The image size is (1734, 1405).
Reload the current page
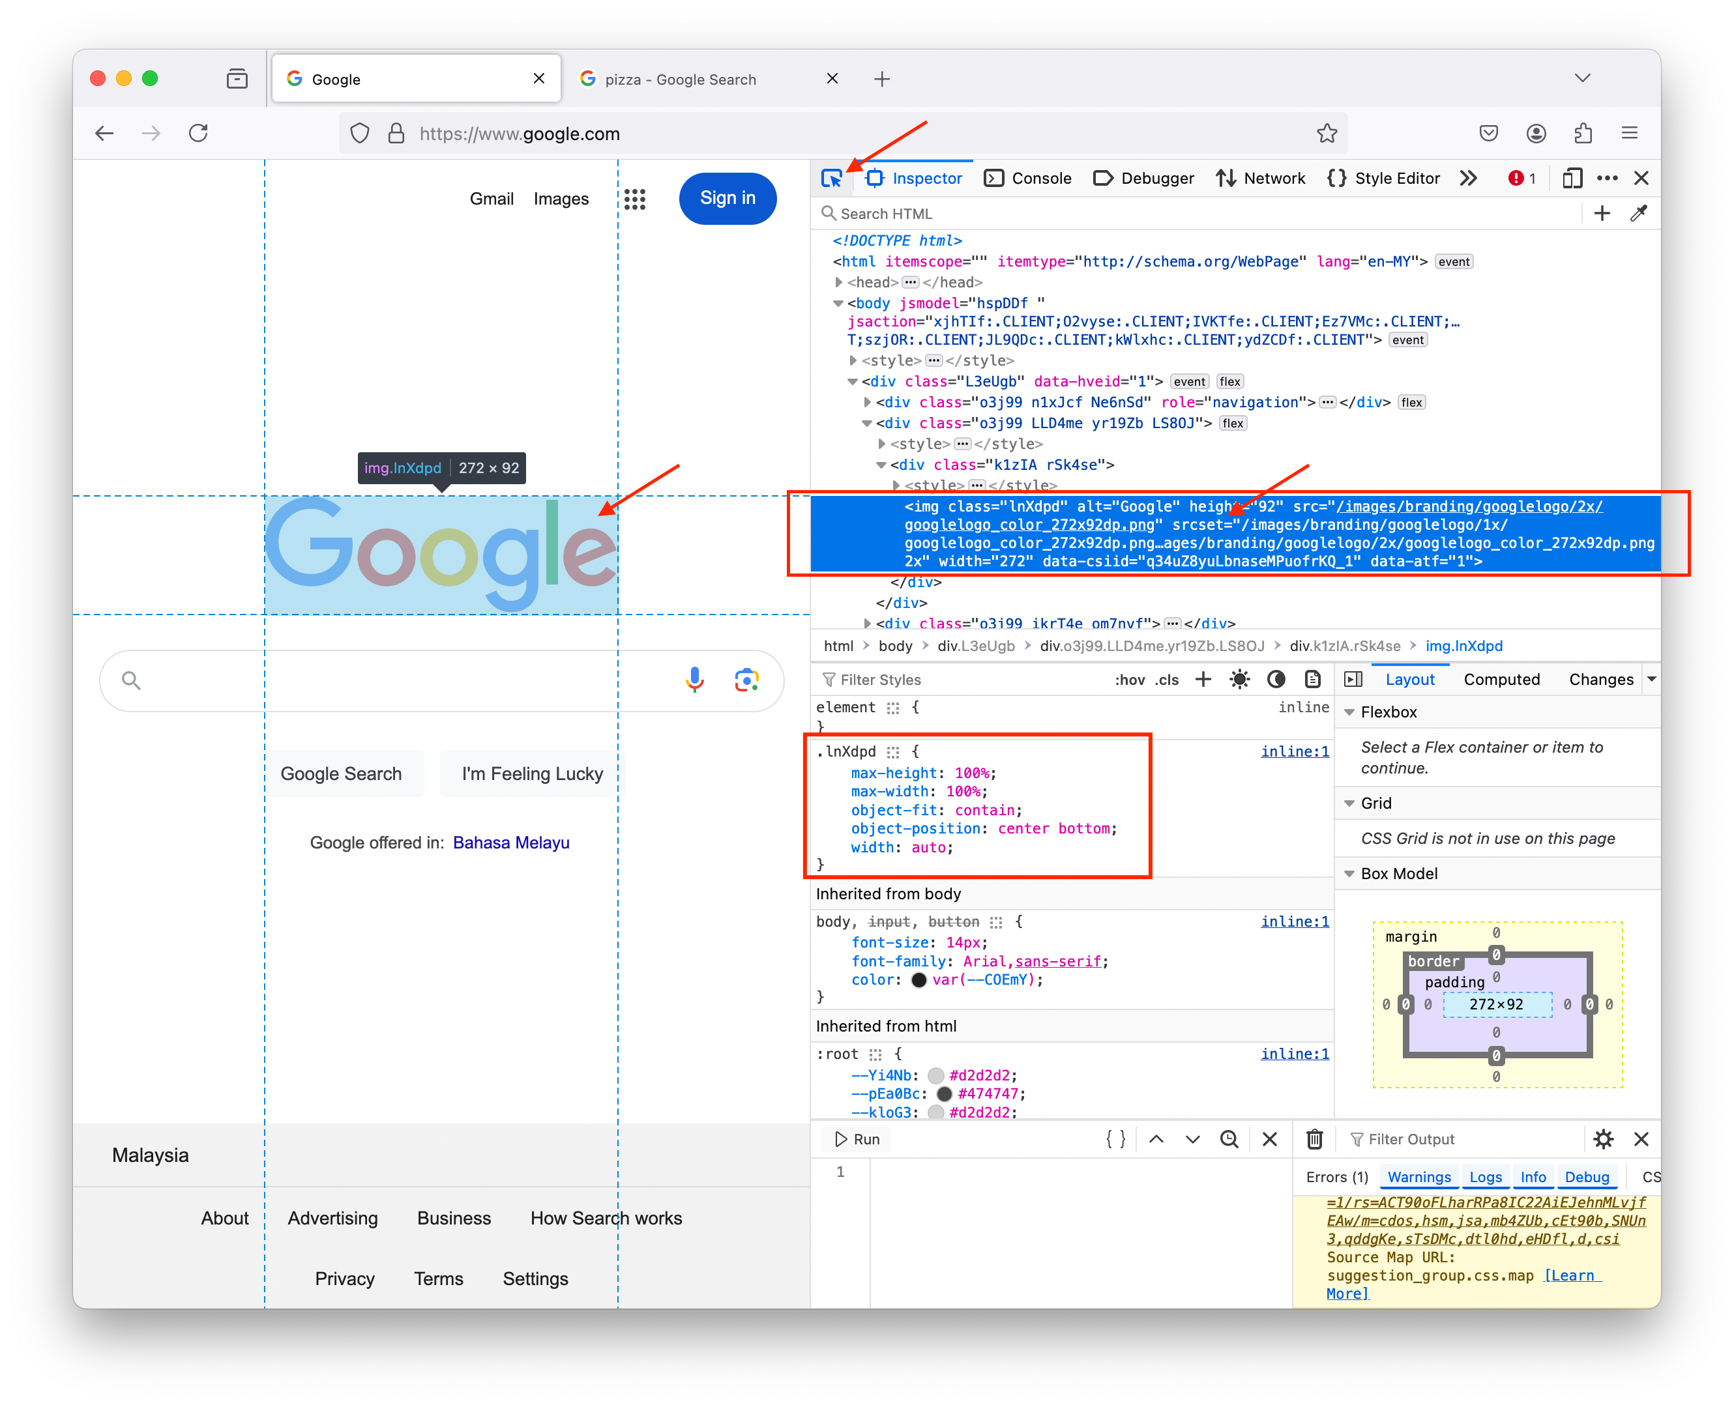click(x=198, y=134)
